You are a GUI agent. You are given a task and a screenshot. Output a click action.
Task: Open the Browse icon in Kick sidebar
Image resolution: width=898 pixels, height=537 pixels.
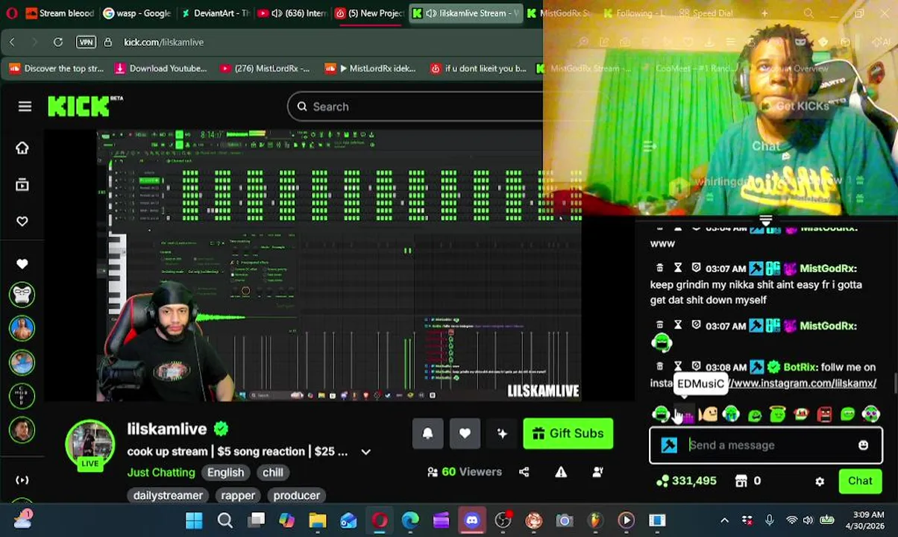[x=22, y=184]
